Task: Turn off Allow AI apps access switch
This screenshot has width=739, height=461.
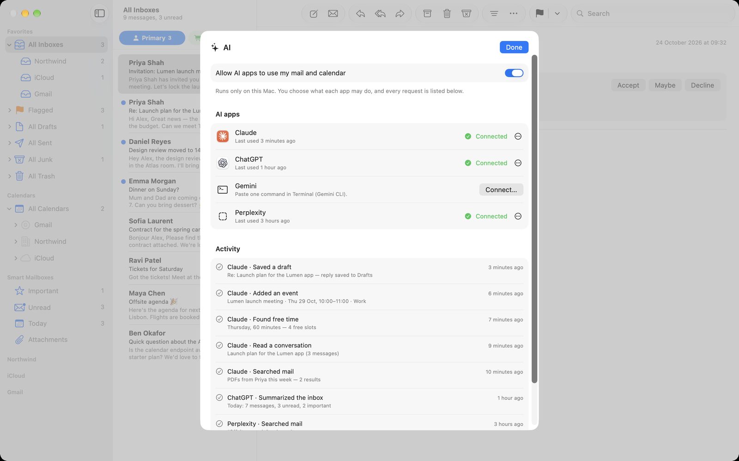Action: (514, 73)
